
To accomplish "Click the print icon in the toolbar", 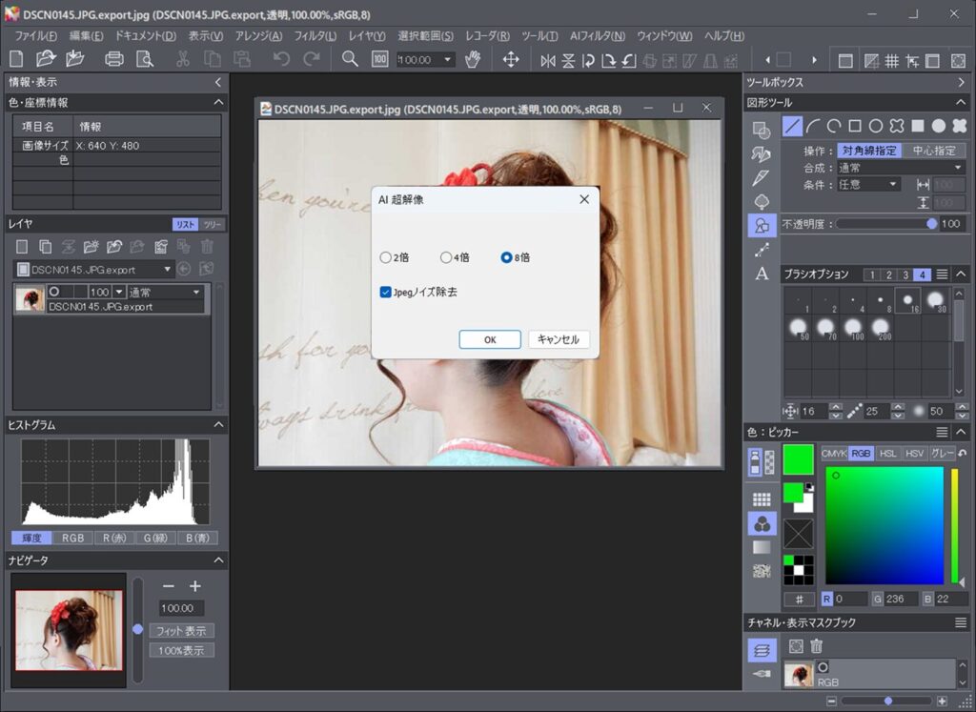I will tap(114, 59).
